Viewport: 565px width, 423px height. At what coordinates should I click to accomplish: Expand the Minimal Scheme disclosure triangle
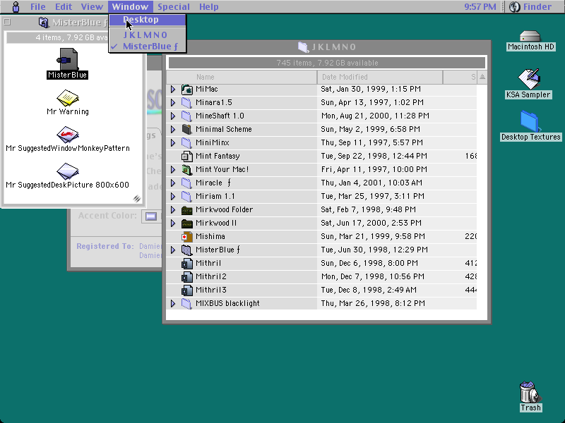coord(173,129)
